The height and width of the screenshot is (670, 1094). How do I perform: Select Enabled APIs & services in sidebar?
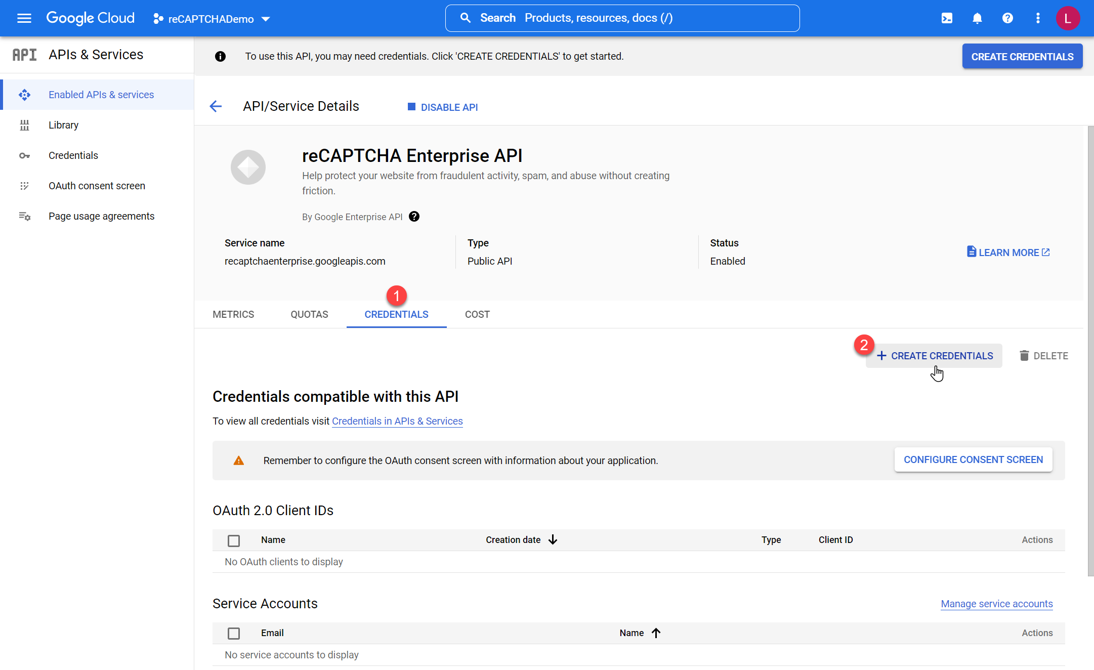98,95
